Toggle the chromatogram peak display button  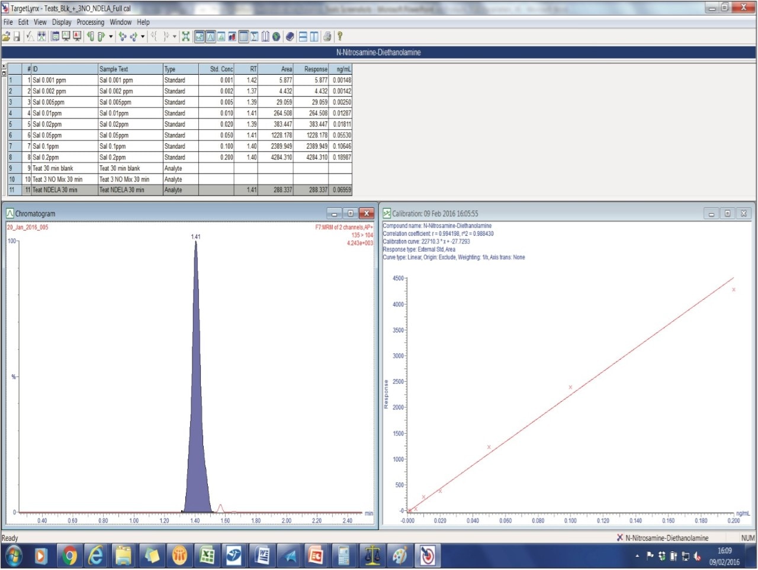(x=210, y=36)
